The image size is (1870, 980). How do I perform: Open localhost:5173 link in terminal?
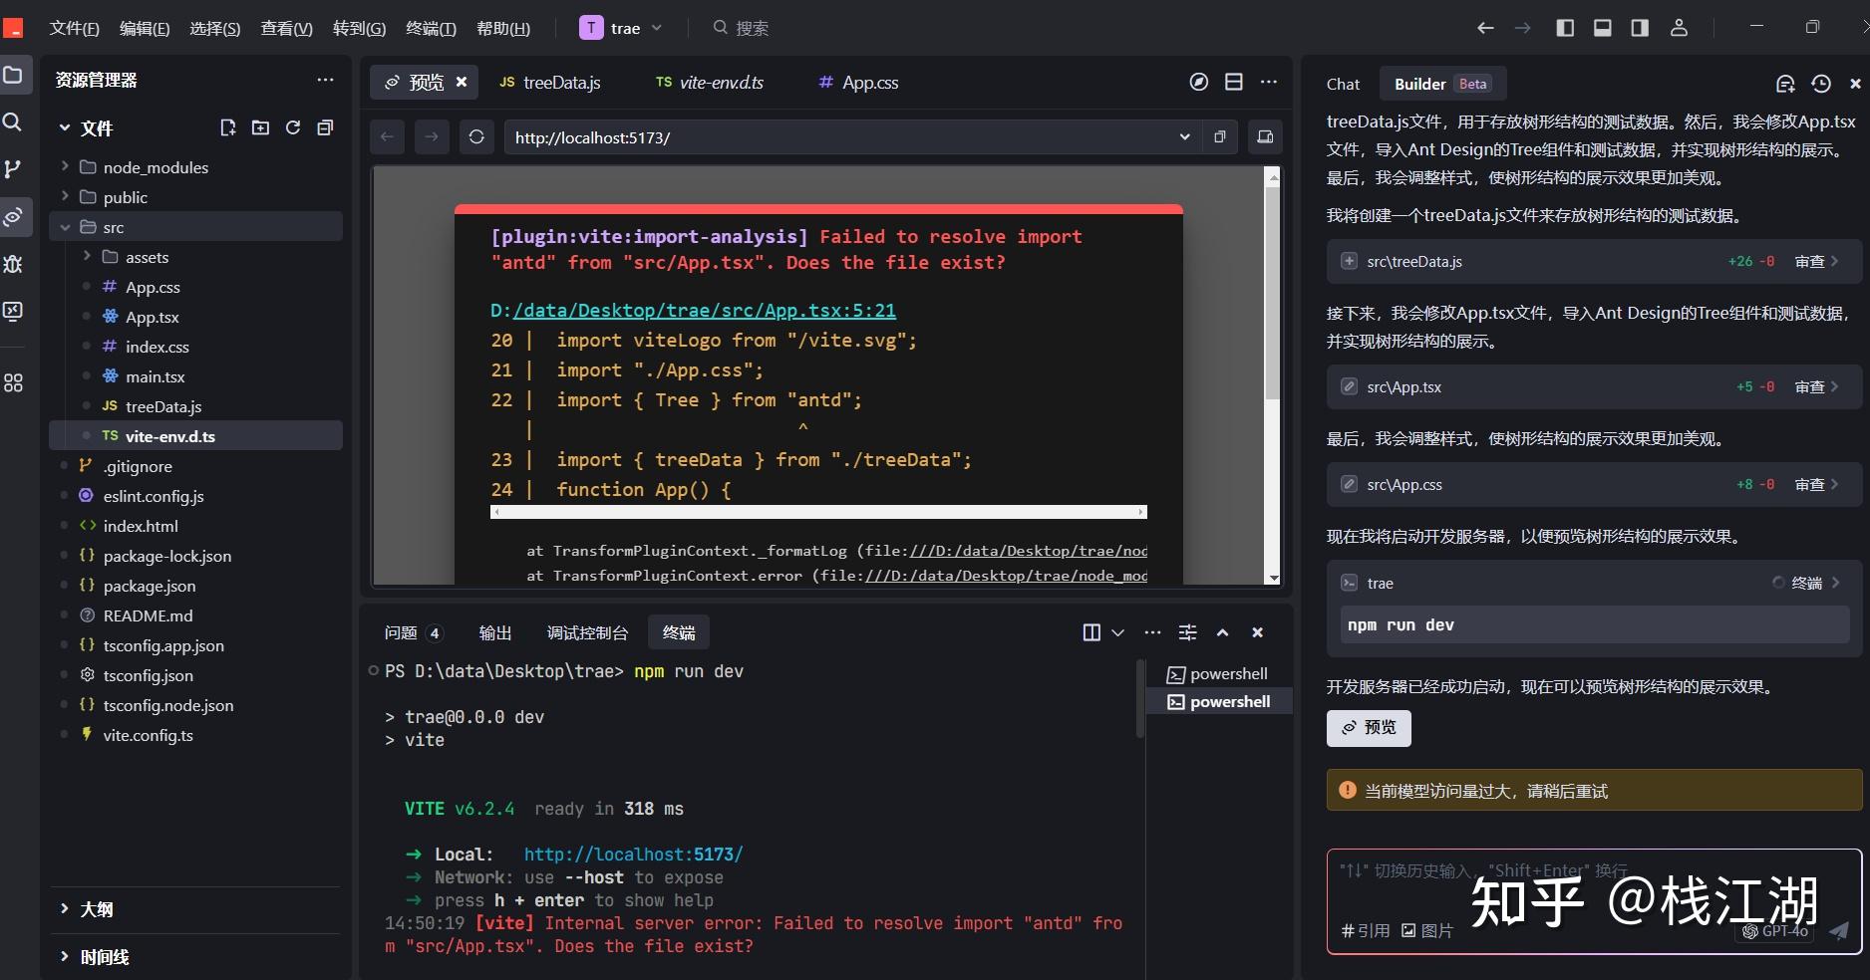click(633, 855)
